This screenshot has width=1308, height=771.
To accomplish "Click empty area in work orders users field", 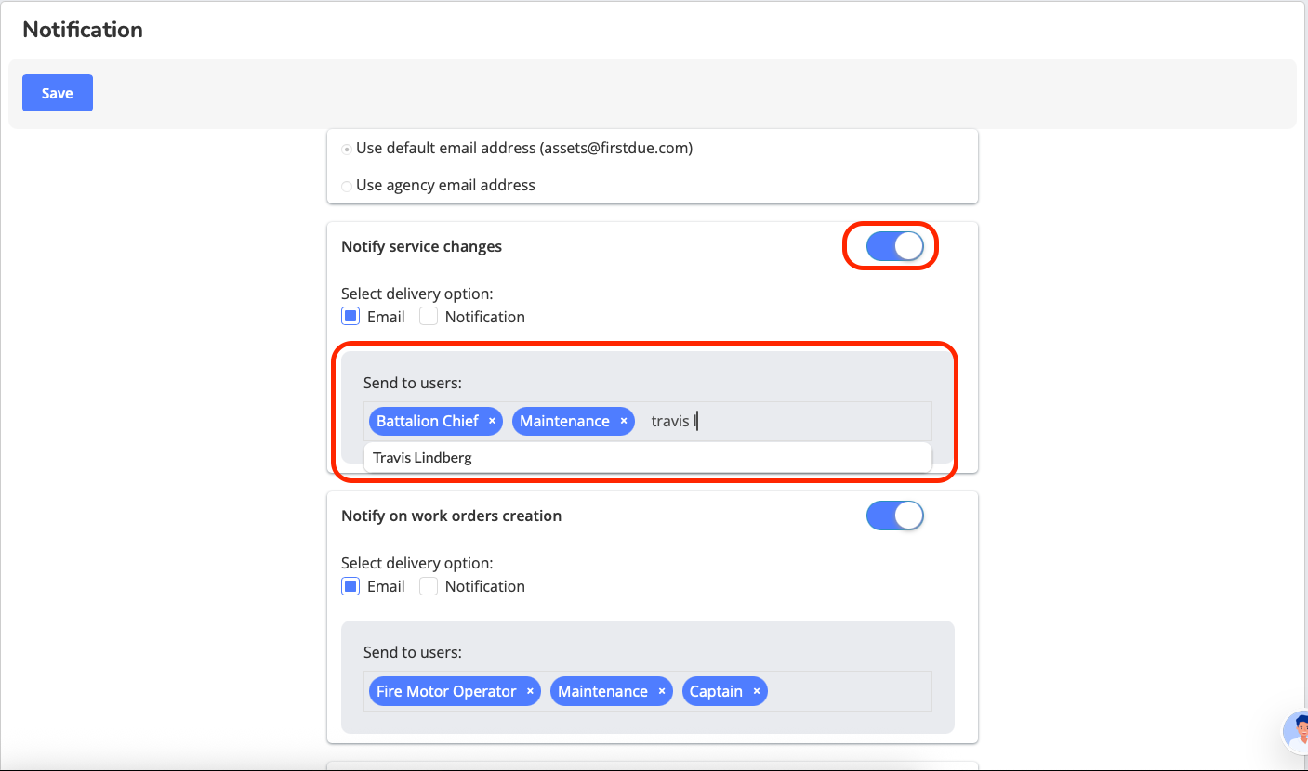I will [846, 692].
